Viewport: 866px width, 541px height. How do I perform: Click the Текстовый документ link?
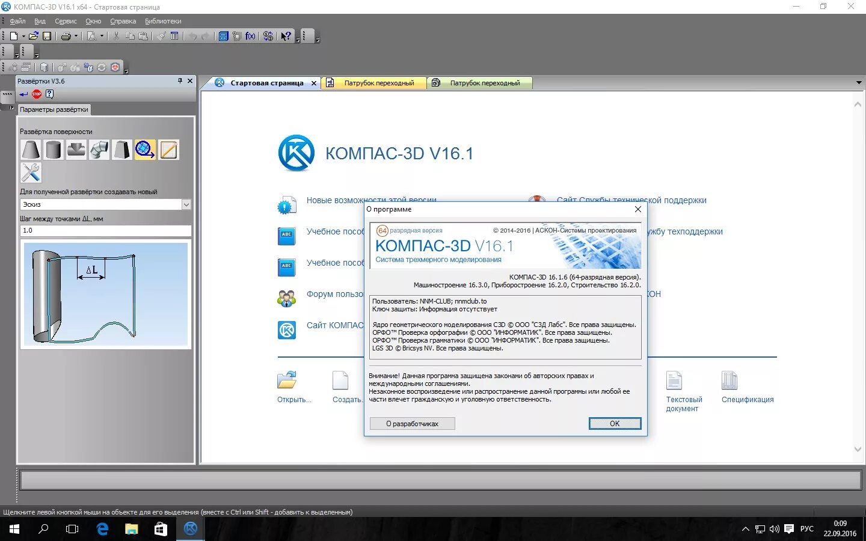click(x=684, y=404)
